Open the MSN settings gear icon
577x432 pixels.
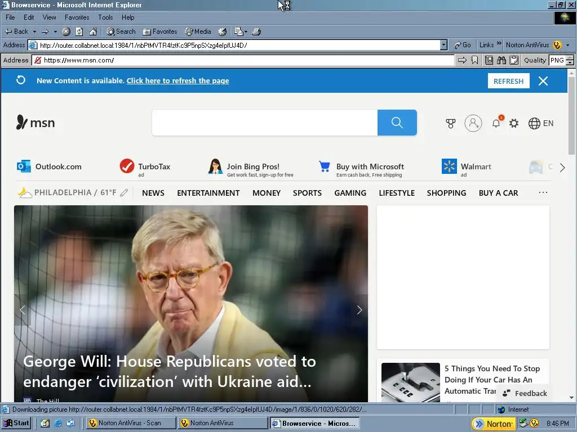pyautogui.click(x=514, y=123)
